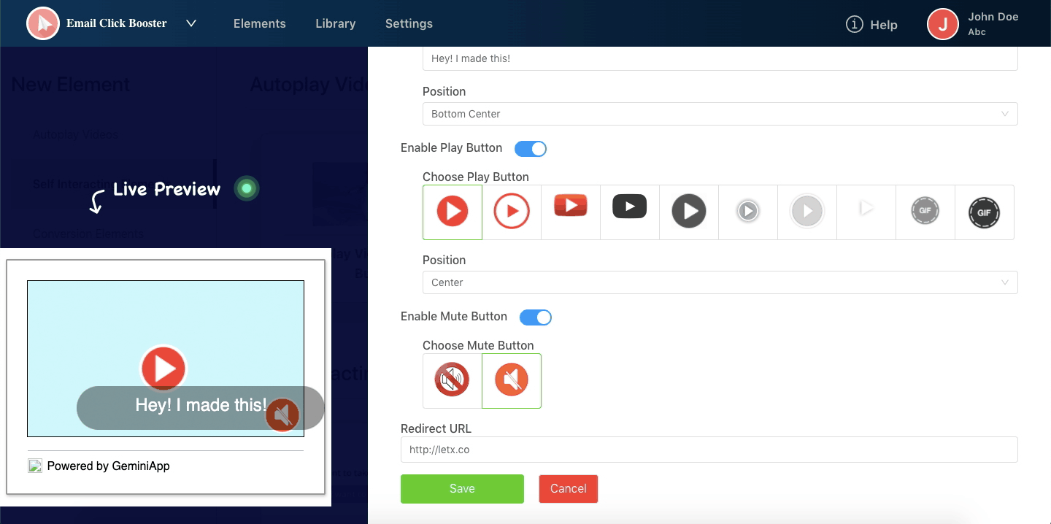Select the black rounded rectangle play button
The image size is (1051, 524).
tap(630, 207)
